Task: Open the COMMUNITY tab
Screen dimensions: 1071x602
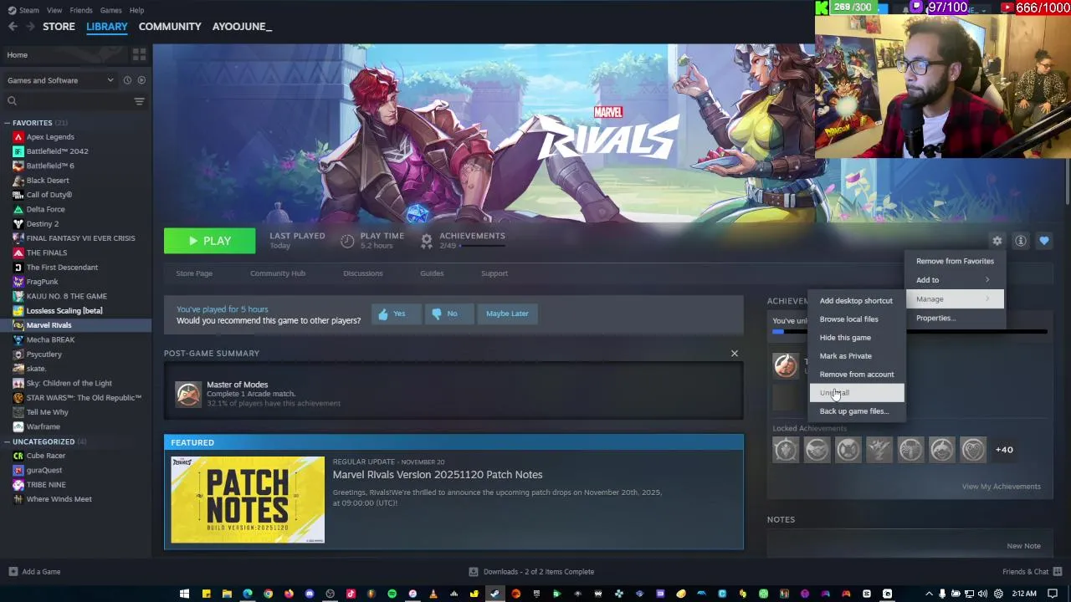Action: coord(170,27)
